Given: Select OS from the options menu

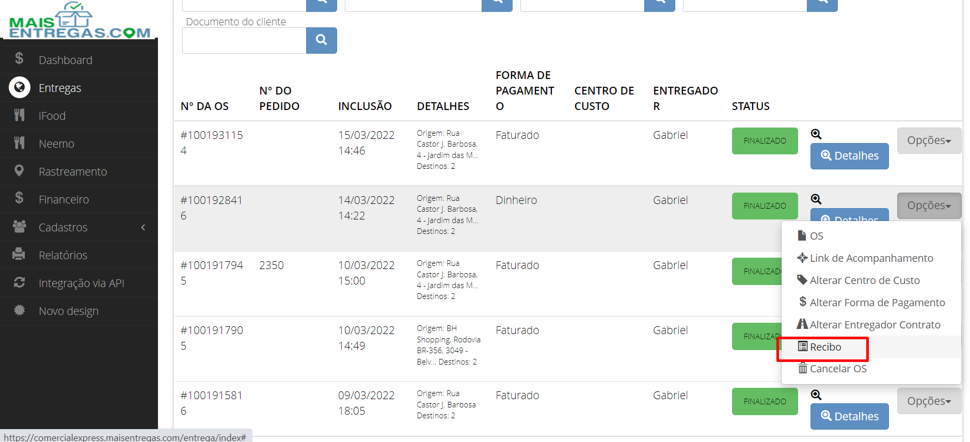Looking at the screenshot, I should (871, 236).
